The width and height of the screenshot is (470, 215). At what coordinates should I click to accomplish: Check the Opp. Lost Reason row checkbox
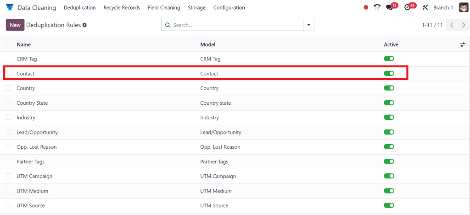[x=9, y=147]
